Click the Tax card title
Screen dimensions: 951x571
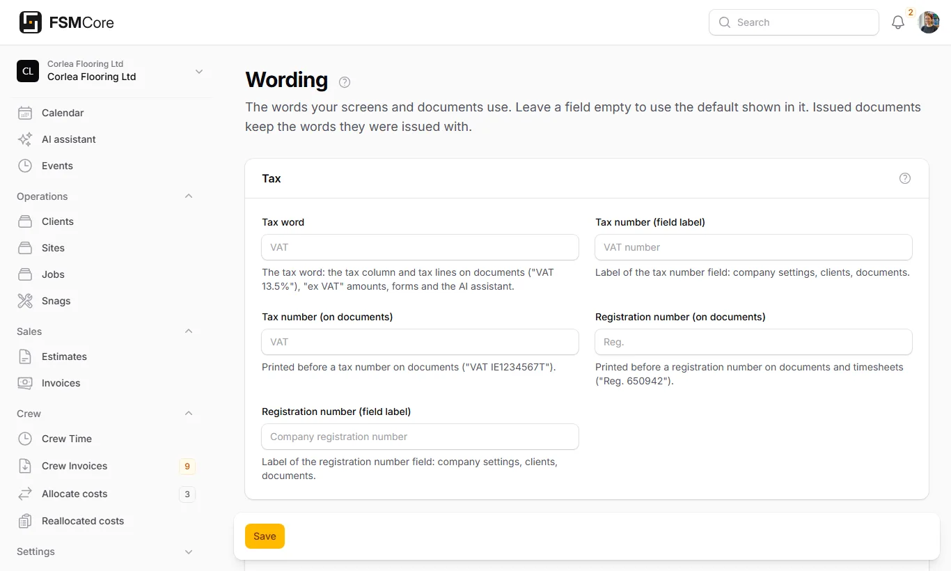click(272, 179)
